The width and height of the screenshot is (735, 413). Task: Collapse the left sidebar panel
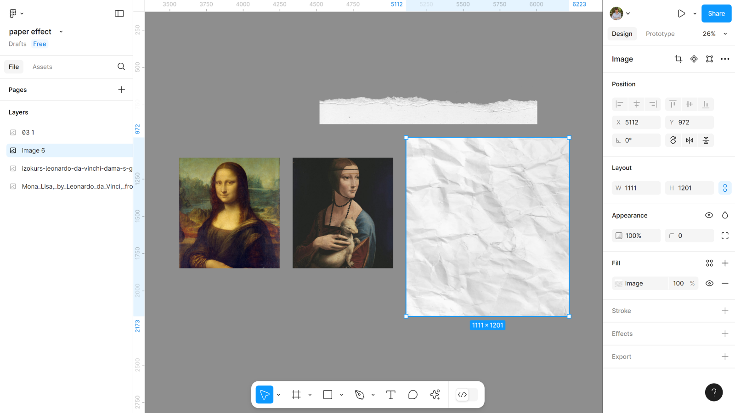click(x=119, y=13)
